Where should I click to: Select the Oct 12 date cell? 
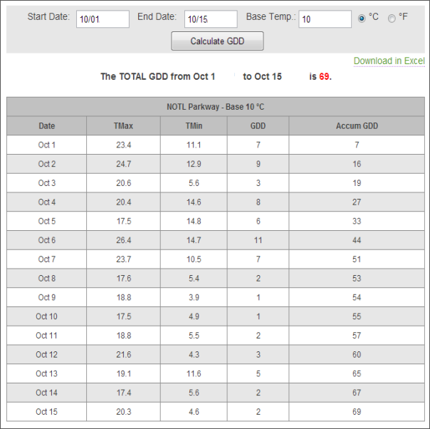pyautogui.click(x=46, y=355)
